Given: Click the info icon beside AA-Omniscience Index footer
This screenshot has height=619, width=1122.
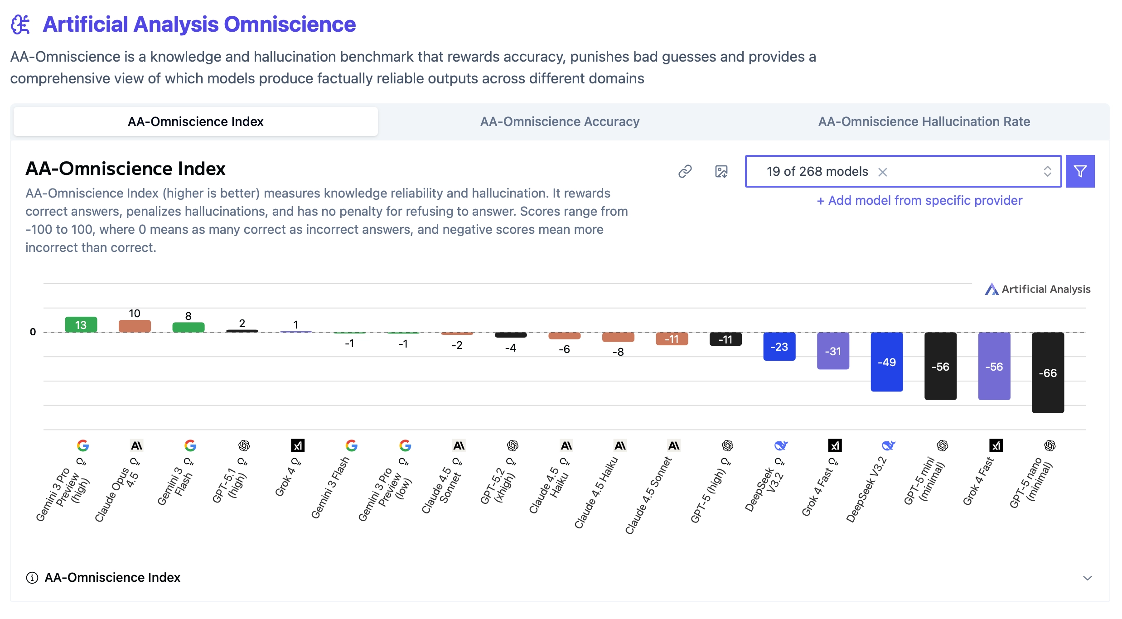Looking at the screenshot, I should coord(32,578).
